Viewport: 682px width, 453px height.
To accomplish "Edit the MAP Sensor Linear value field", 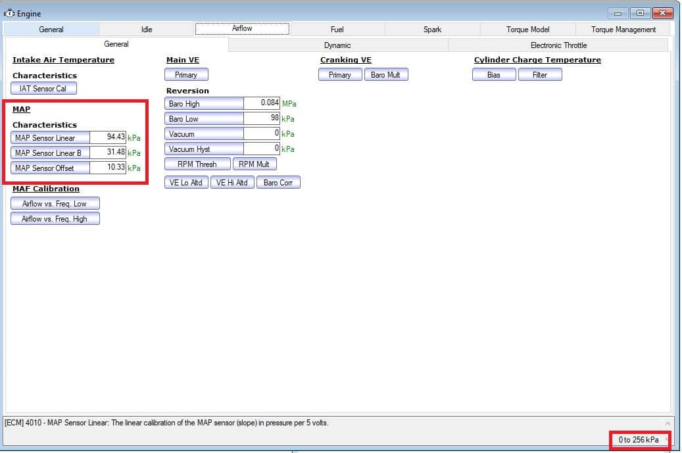I will tap(108, 137).
